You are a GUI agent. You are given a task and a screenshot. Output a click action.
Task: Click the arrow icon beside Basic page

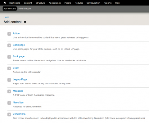(9, 45)
